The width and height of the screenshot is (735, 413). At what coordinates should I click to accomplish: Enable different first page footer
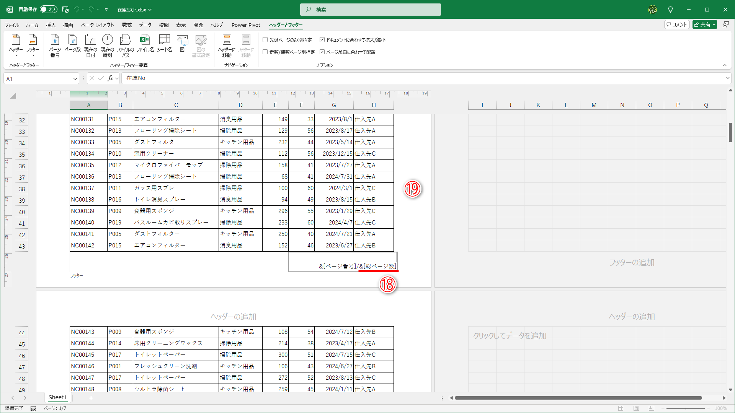[265, 40]
